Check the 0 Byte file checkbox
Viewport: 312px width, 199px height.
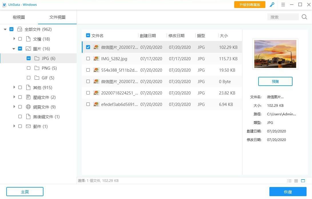pos(88,81)
